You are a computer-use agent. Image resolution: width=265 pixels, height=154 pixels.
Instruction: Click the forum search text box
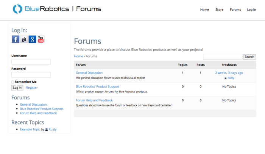point(223,57)
